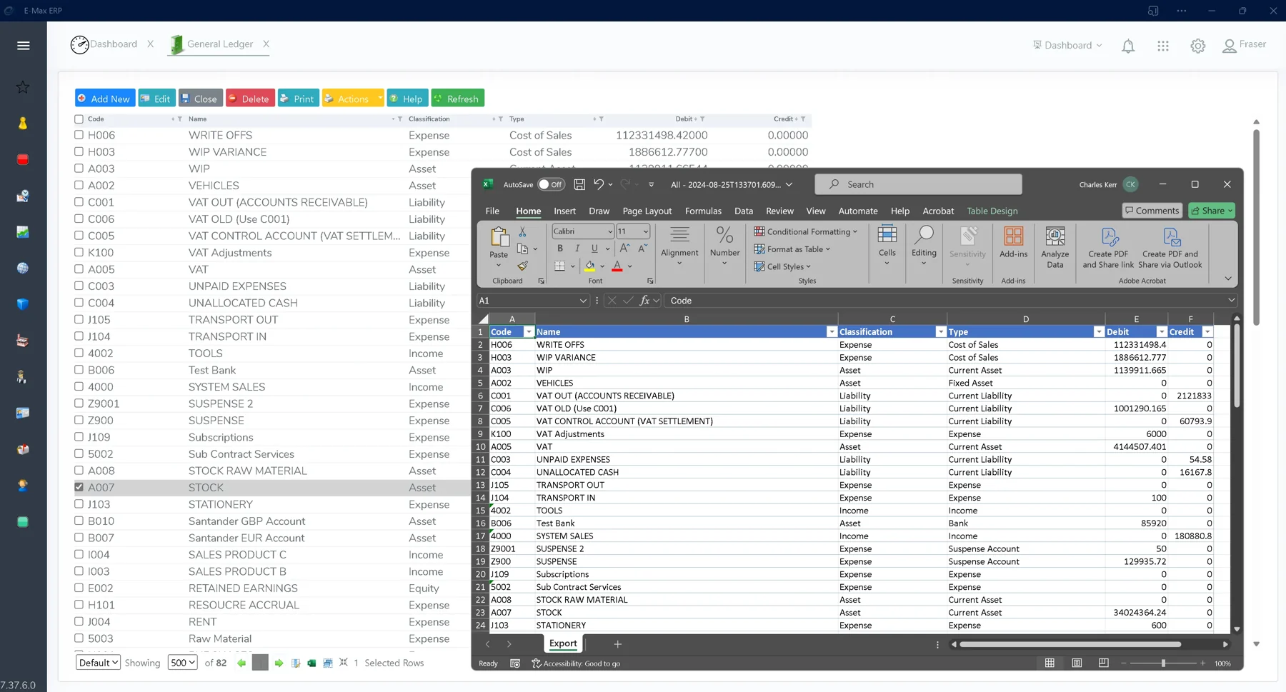Screen dimensions: 1286x692
Task: Open notifications bell in E-Max header
Action: point(1128,46)
